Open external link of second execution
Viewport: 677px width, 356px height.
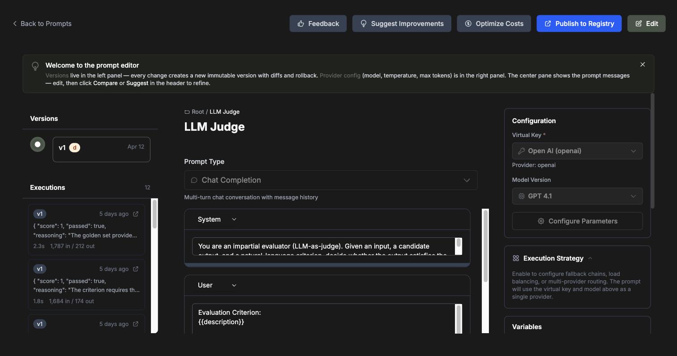tap(136, 269)
